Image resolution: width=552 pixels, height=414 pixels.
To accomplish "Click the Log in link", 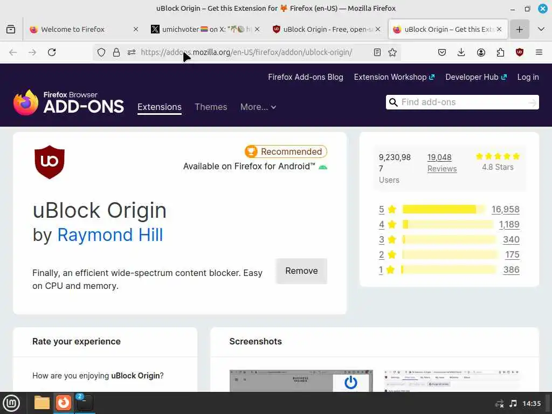I will 528,77.
